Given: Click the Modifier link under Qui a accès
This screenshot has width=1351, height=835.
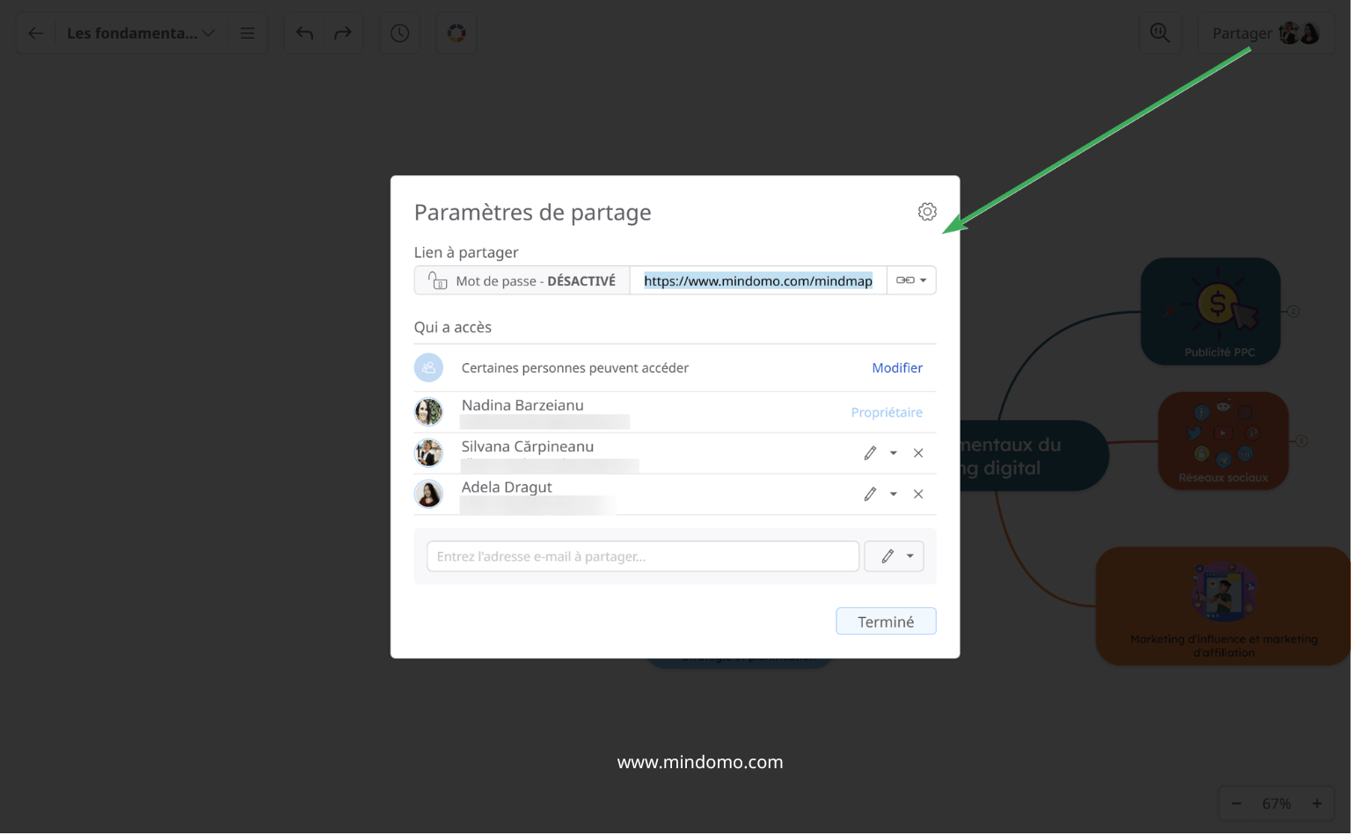Looking at the screenshot, I should (897, 367).
